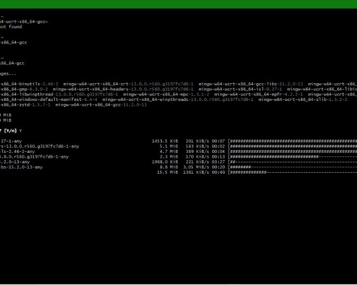Click the "4.7 MiB" size value
The image size is (357, 285).
point(169,152)
